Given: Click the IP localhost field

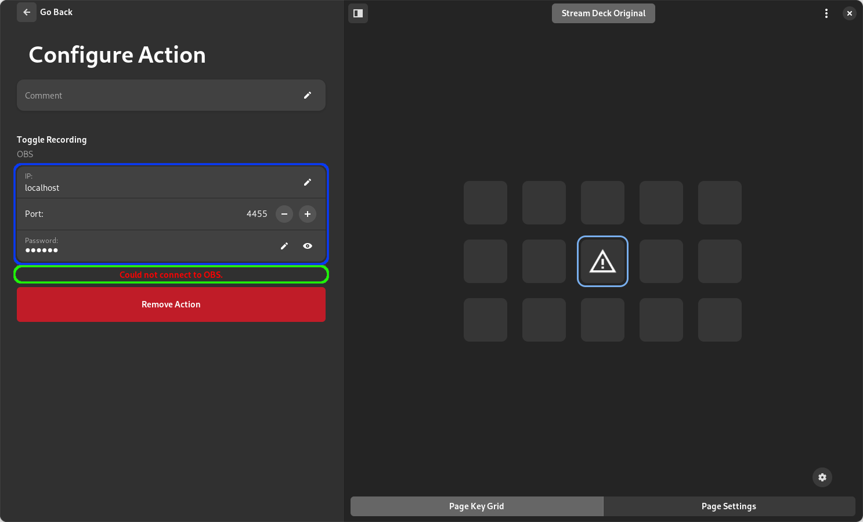Looking at the screenshot, I should (171, 182).
